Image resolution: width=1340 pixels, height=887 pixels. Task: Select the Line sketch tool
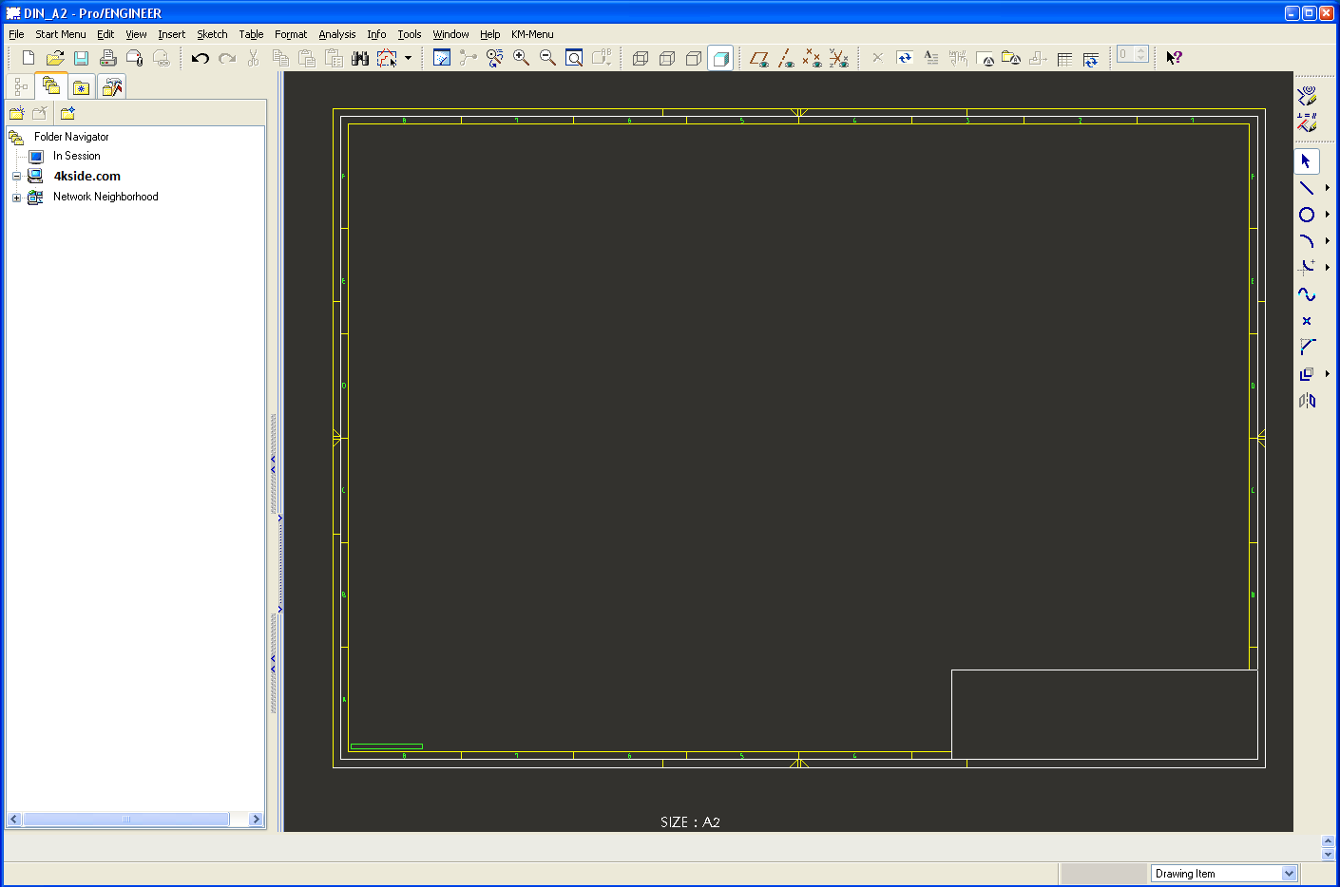(1307, 188)
